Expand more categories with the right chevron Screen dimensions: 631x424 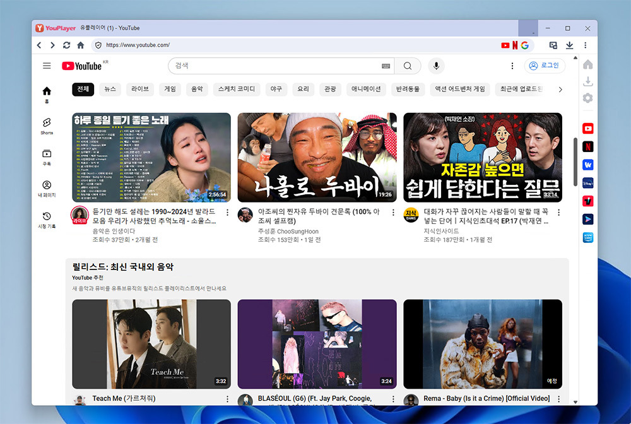point(559,89)
